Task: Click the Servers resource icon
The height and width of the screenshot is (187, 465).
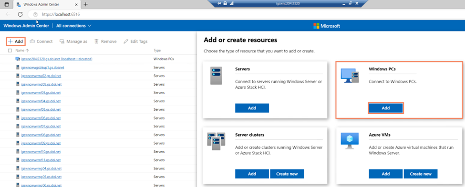Action: pos(216,76)
